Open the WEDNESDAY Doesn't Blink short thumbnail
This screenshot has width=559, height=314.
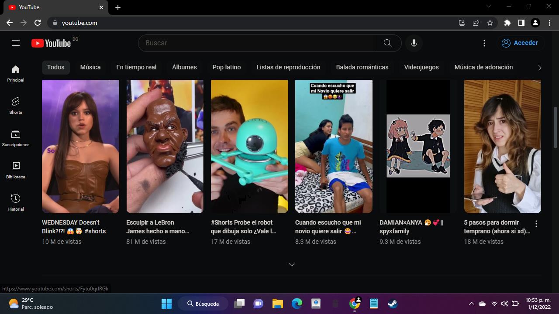pyautogui.click(x=80, y=146)
